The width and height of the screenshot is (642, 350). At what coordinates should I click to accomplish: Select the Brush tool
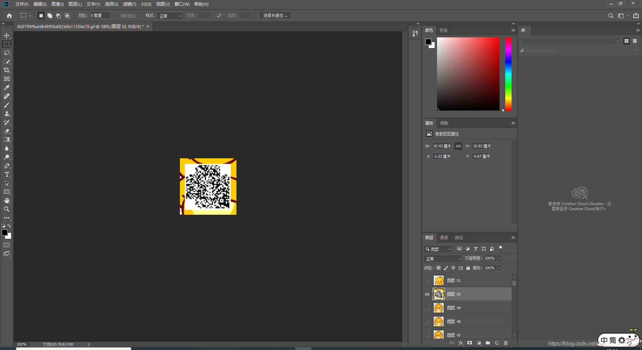click(x=7, y=105)
